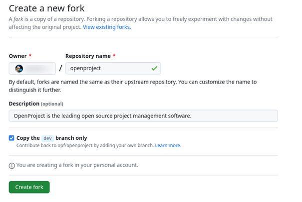
Task: Open the View existing forks link
Action: pos(106,27)
